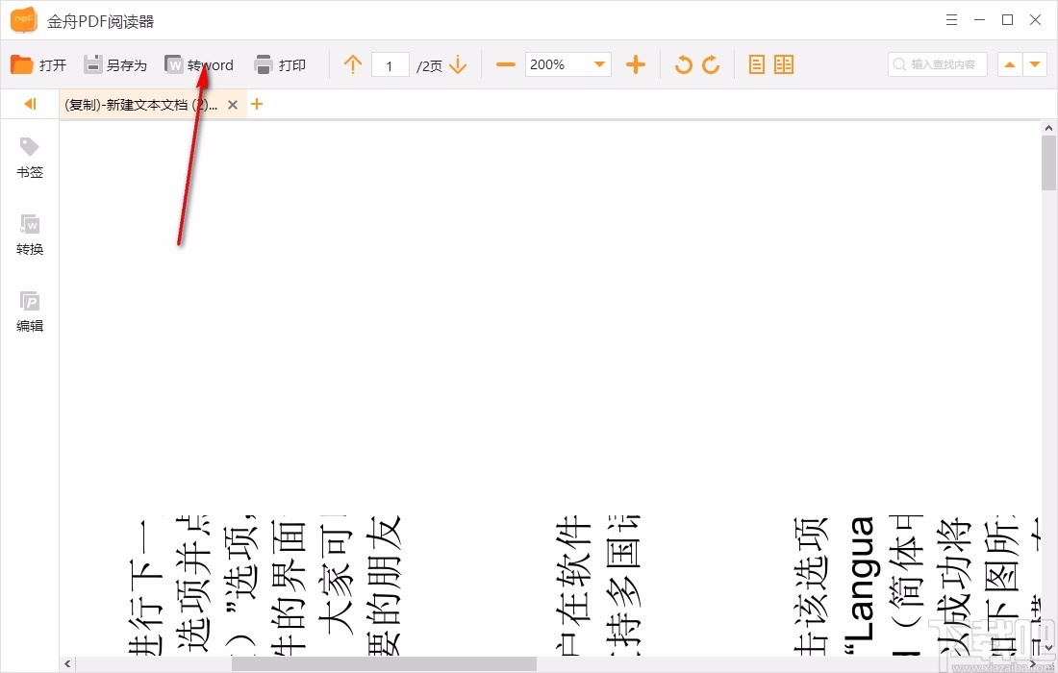Collapse the sidebar with the arrow control
The height and width of the screenshot is (673, 1058).
click(30, 104)
